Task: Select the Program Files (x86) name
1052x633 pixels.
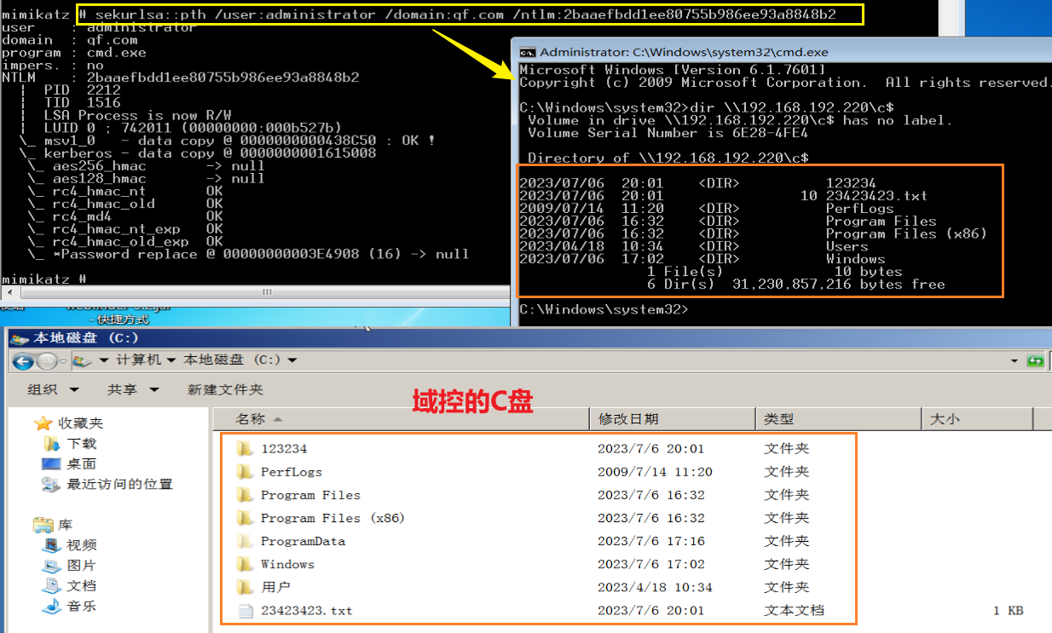Action: [332, 518]
